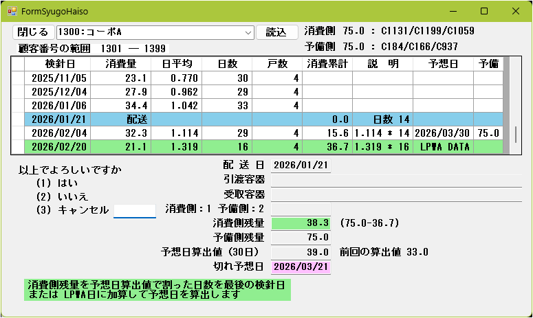Viewport: 533px width, 318px height.
Task: Click the 配送日 field showing 2026/01/21
Action: [301, 165]
